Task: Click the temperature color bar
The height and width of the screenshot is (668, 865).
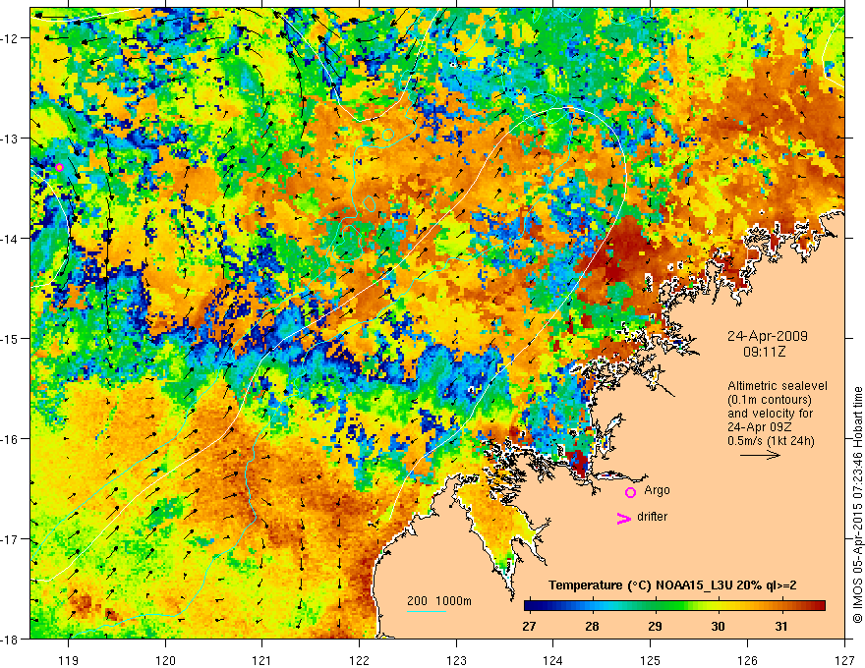Action: point(674,606)
